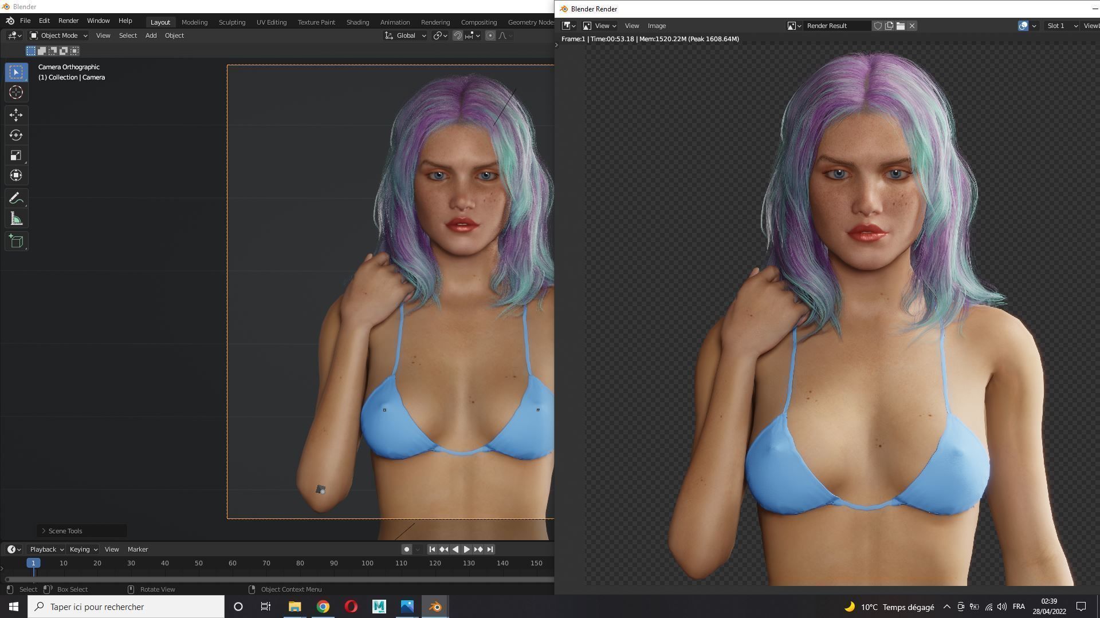
Task: Open Global transform orientation dropdown
Action: (406, 35)
